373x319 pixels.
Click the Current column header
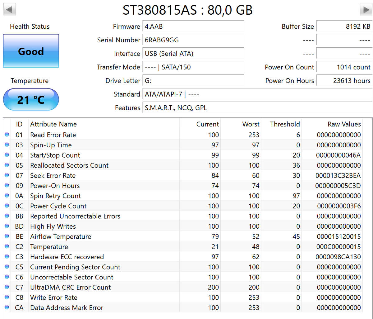pos(207,124)
